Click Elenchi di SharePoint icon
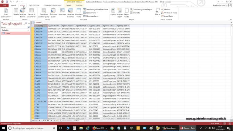The width and height of the screenshot is (233, 131). (x=31, y=13)
